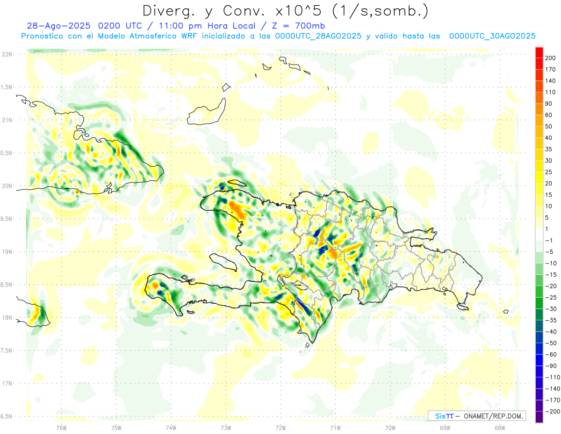561x434 pixels.
Task: Click the positive '10' colorbar label
Action: 548,206
